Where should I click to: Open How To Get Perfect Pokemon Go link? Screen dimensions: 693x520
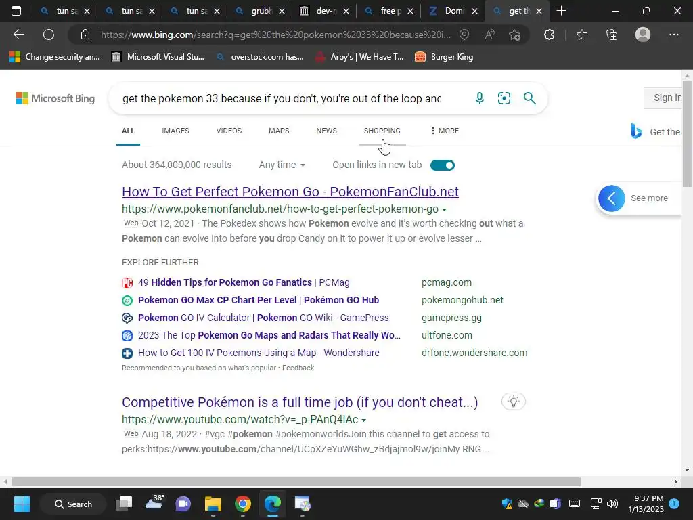[x=290, y=192]
